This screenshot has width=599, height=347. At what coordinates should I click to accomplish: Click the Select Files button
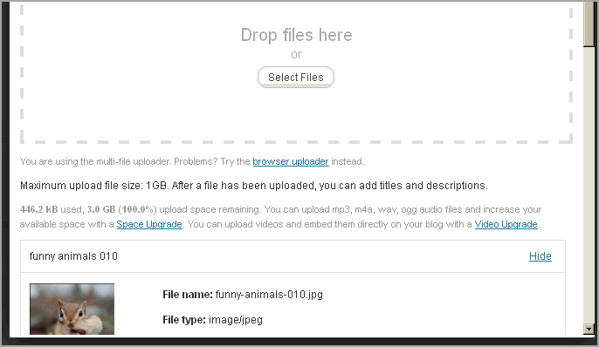(296, 77)
